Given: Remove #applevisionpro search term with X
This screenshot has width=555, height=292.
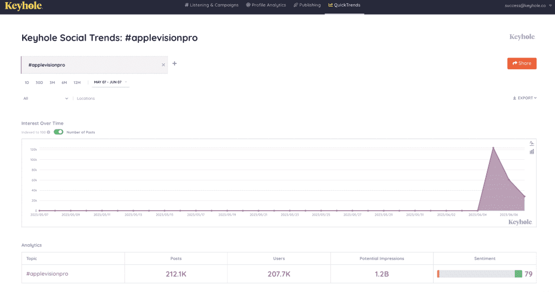Looking at the screenshot, I should point(163,65).
